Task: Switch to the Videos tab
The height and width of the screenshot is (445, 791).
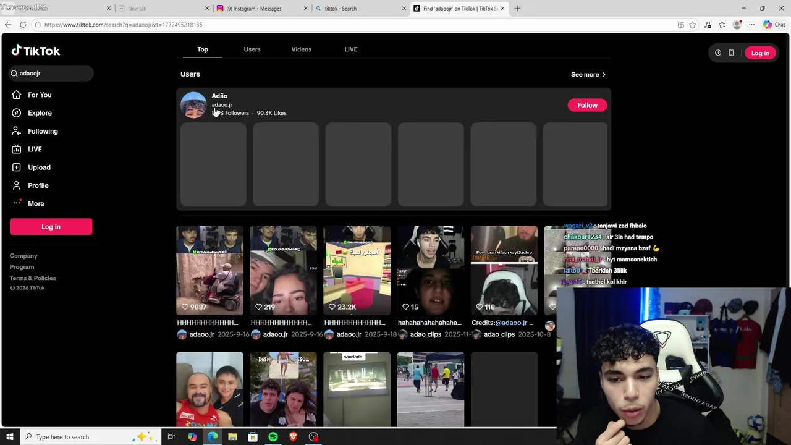Action: pos(302,49)
